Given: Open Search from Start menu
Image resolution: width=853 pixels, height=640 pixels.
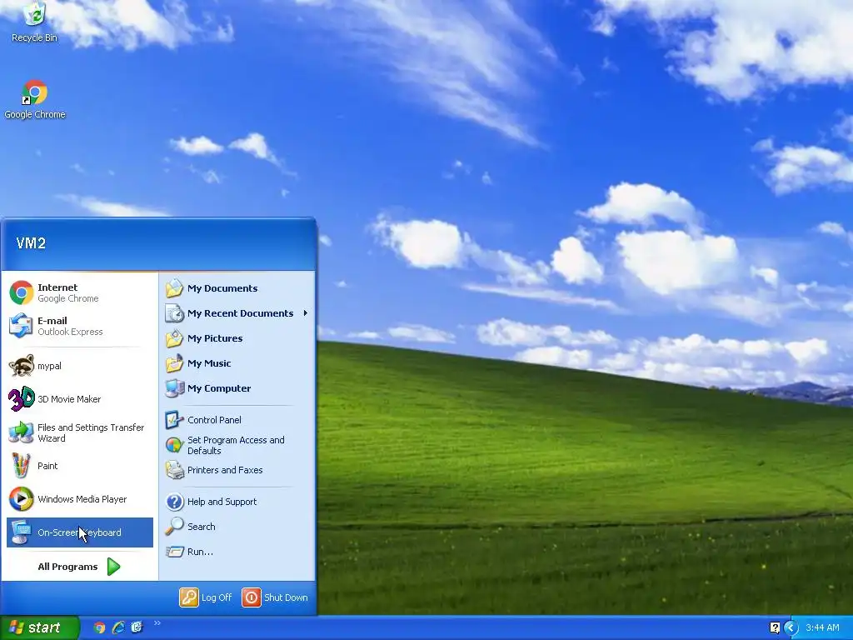Looking at the screenshot, I should [x=237, y=527].
